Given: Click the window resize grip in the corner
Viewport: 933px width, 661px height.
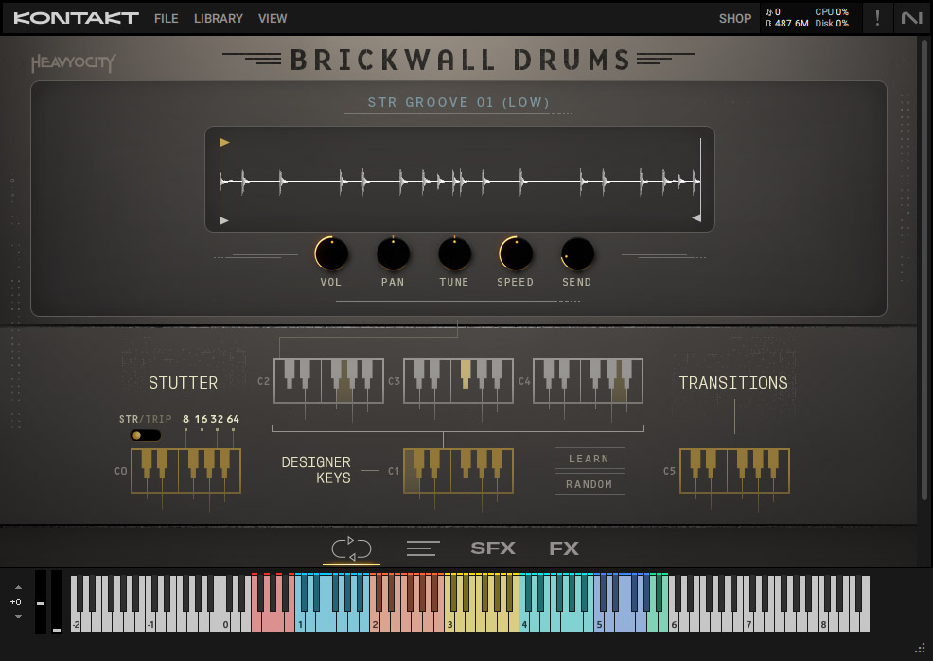Looking at the screenshot, I should pyautogui.click(x=920, y=648).
